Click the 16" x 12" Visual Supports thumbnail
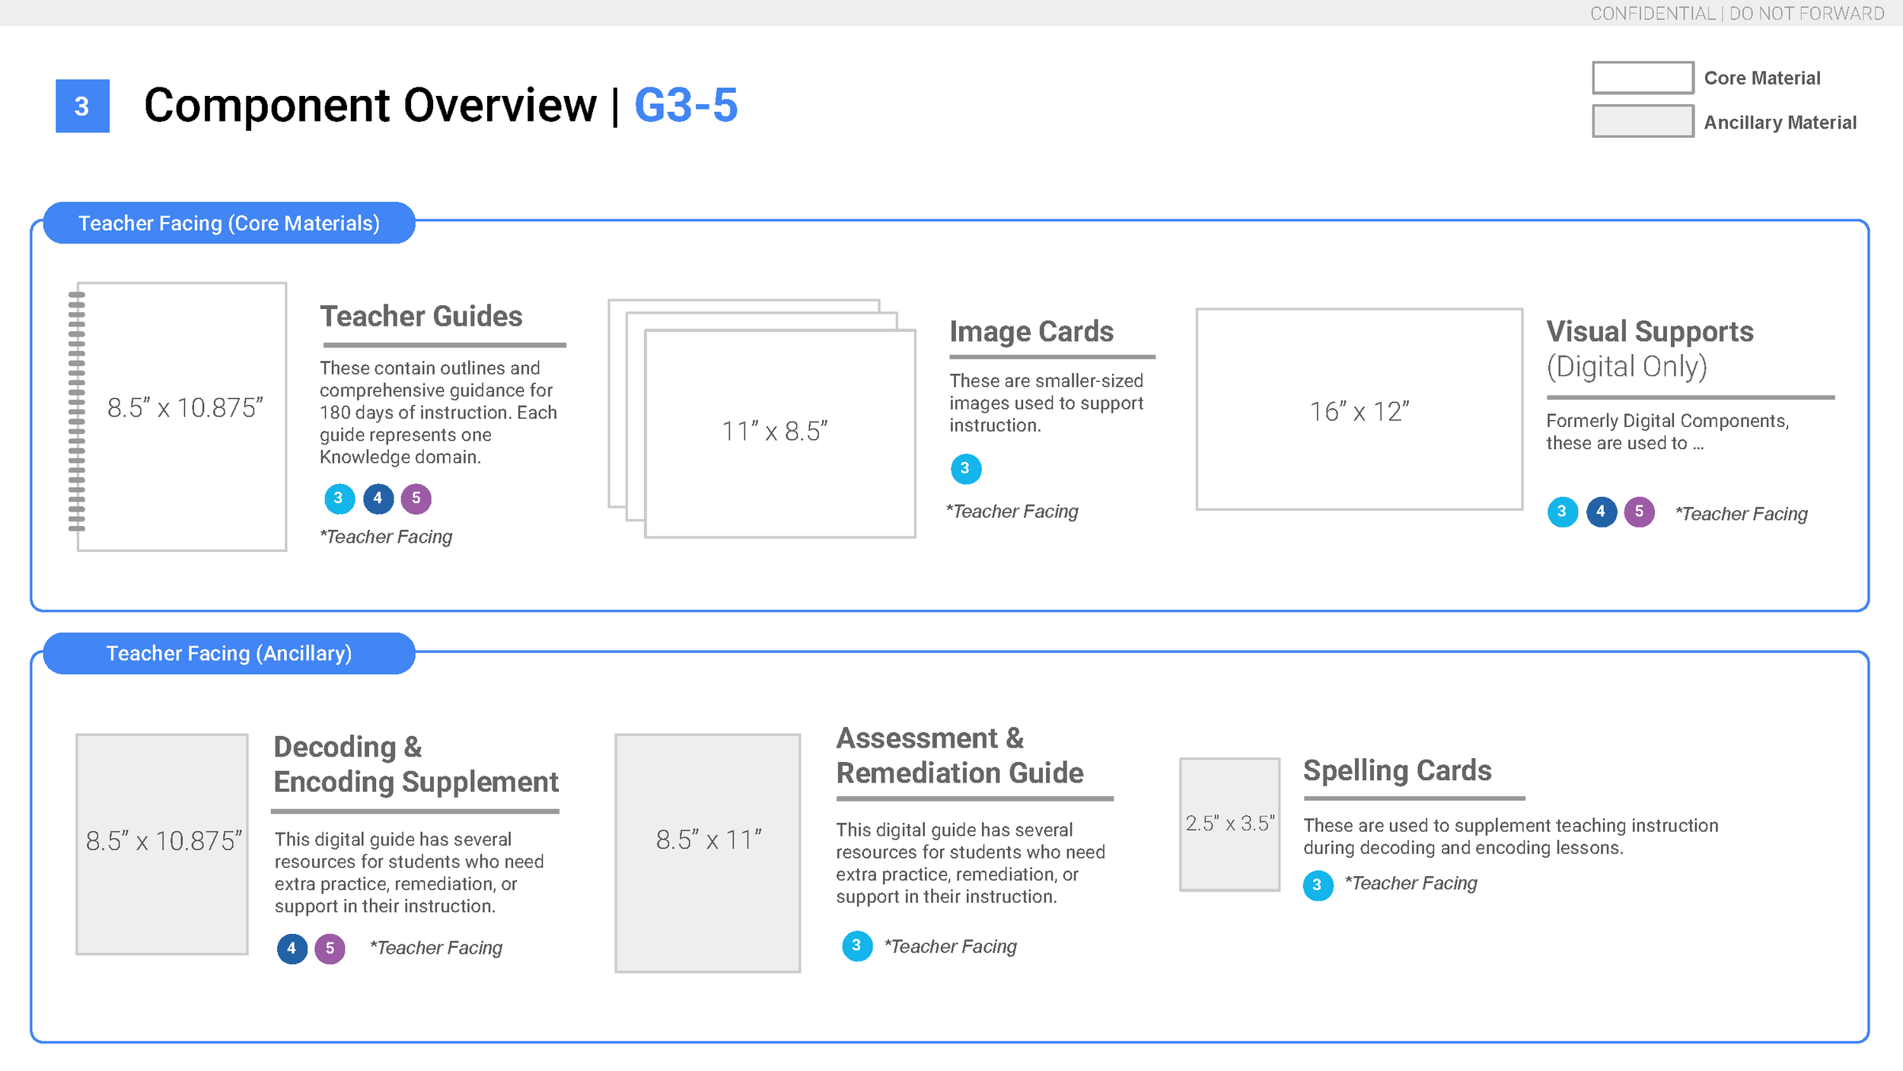 1360,410
